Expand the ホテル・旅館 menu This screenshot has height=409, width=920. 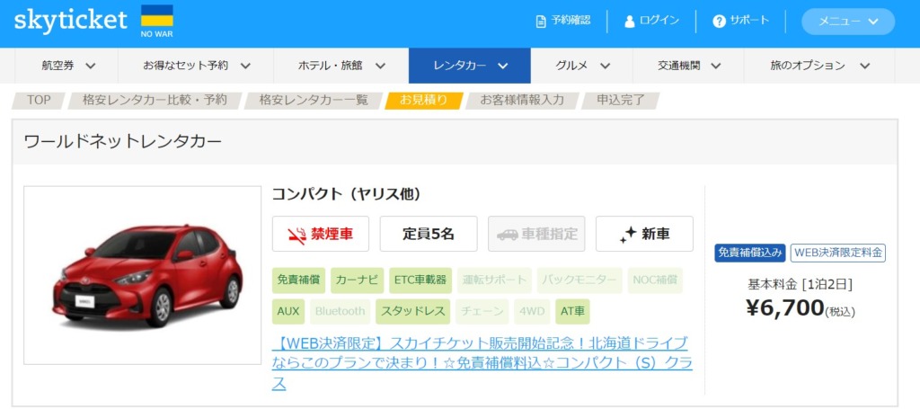pyautogui.click(x=341, y=66)
